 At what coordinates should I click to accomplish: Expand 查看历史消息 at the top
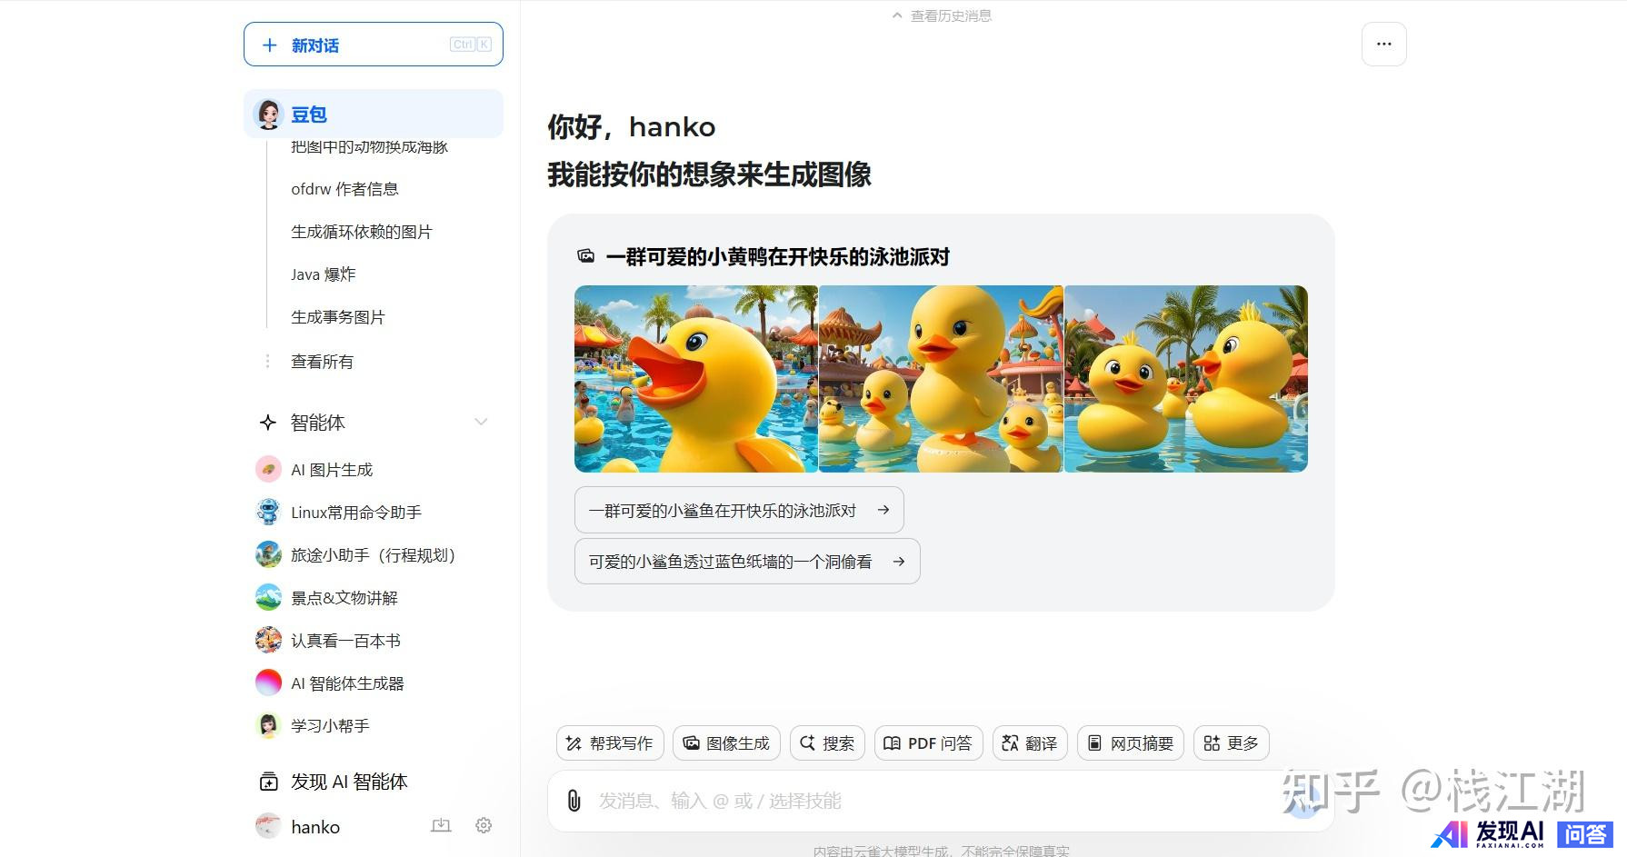click(943, 15)
